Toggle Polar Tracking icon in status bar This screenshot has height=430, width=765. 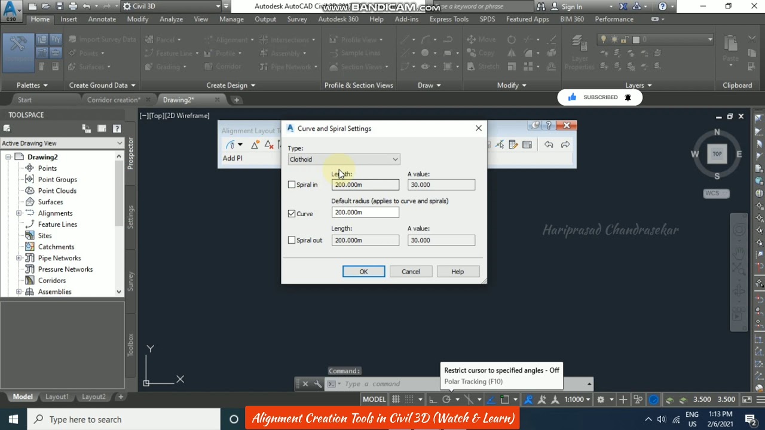446,400
